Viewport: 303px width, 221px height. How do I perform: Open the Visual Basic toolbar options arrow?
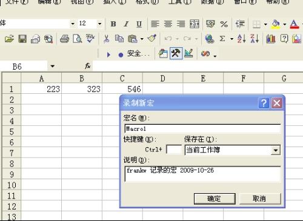215,56
